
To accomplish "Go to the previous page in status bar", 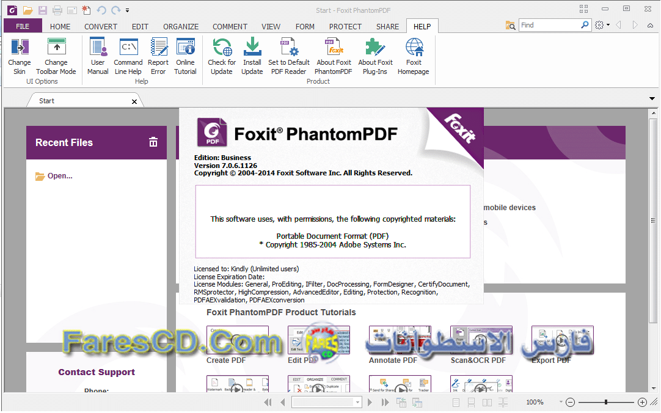I will point(282,403).
